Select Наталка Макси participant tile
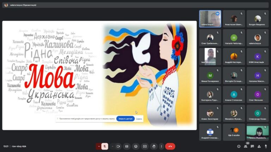The width and height of the screenshot is (271, 152). pyautogui.click(x=258, y=76)
